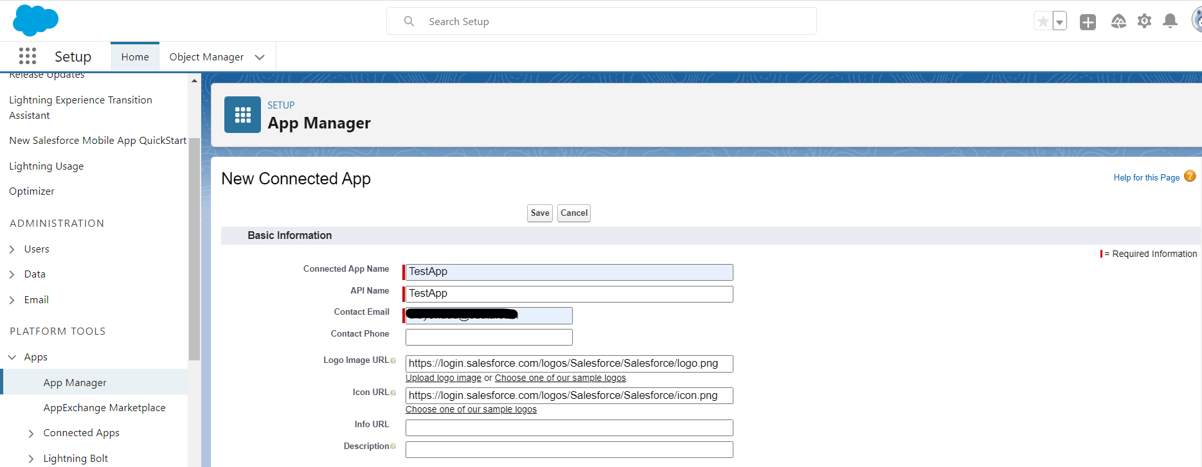Click the Contact Phone input field
1202x467 pixels.
pyautogui.click(x=489, y=337)
